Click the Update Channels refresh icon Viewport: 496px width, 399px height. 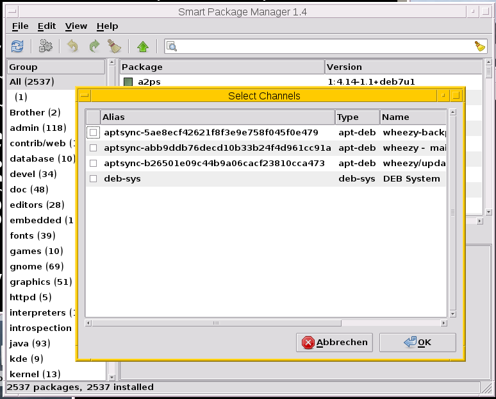tap(17, 46)
